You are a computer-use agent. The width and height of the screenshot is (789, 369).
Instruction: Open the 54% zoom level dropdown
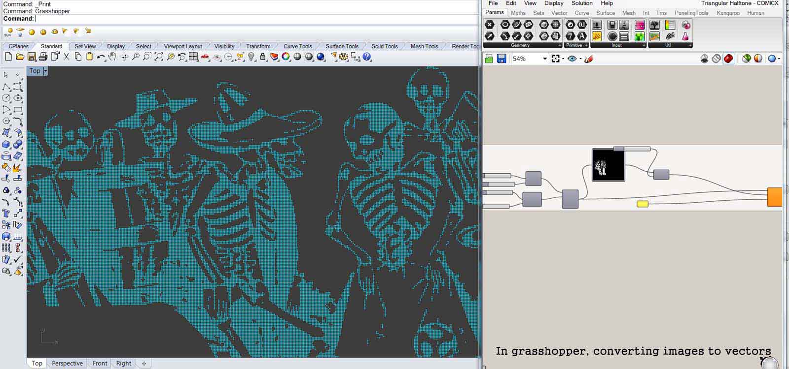click(x=545, y=59)
